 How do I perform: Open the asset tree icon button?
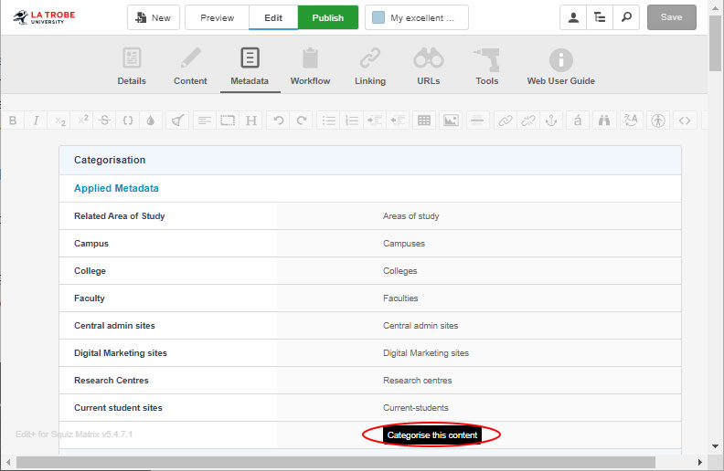(x=600, y=17)
